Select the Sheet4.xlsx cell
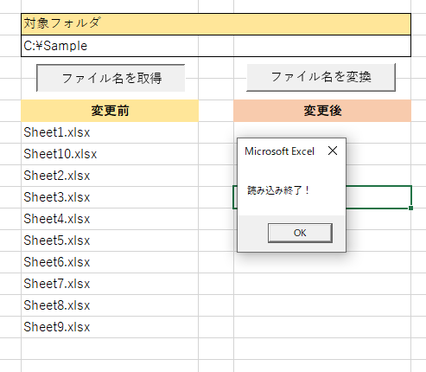 pos(110,219)
